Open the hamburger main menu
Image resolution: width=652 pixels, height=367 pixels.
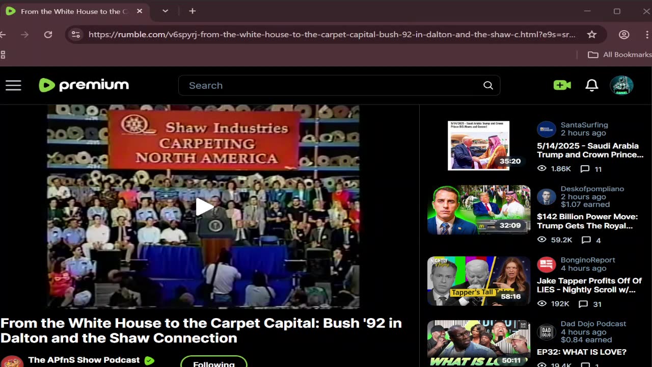(x=13, y=86)
